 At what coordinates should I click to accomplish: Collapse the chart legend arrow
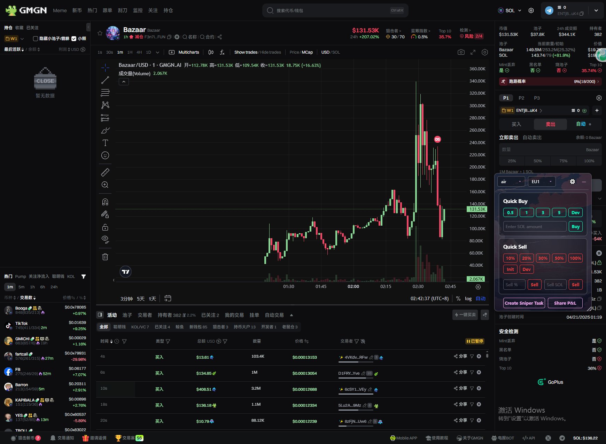pos(124,82)
